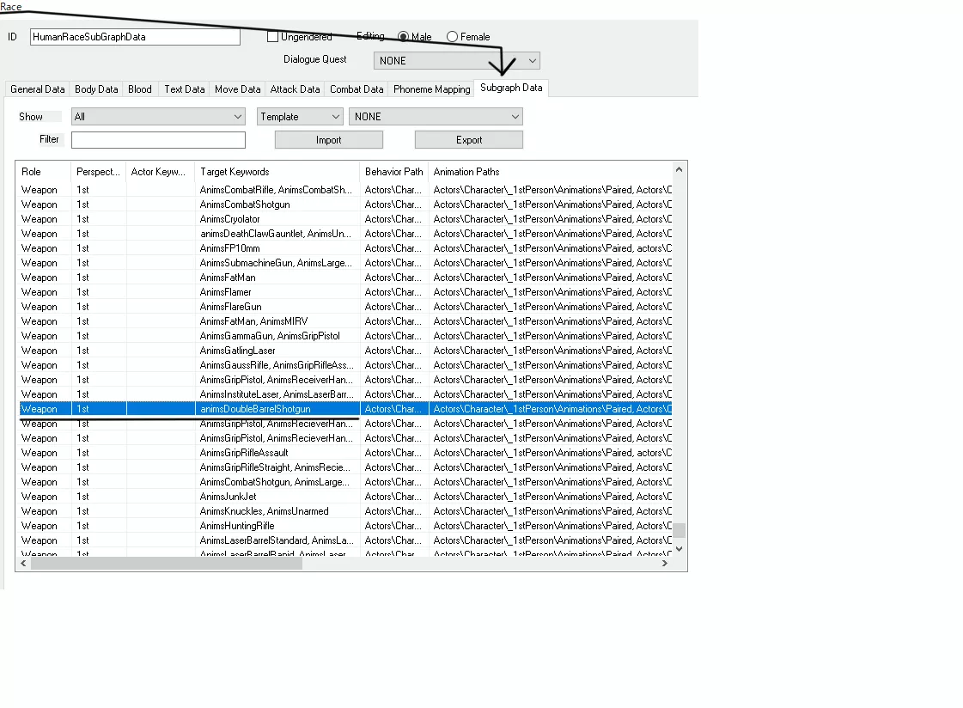Open the Text Data tab

pos(184,89)
